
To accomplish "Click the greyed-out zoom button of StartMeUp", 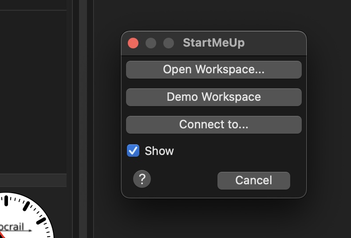I will [x=169, y=43].
